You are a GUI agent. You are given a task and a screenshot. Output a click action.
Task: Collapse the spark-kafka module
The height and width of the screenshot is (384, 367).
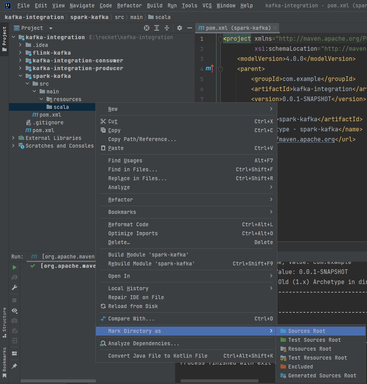pyautogui.click(x=20, y=76)
